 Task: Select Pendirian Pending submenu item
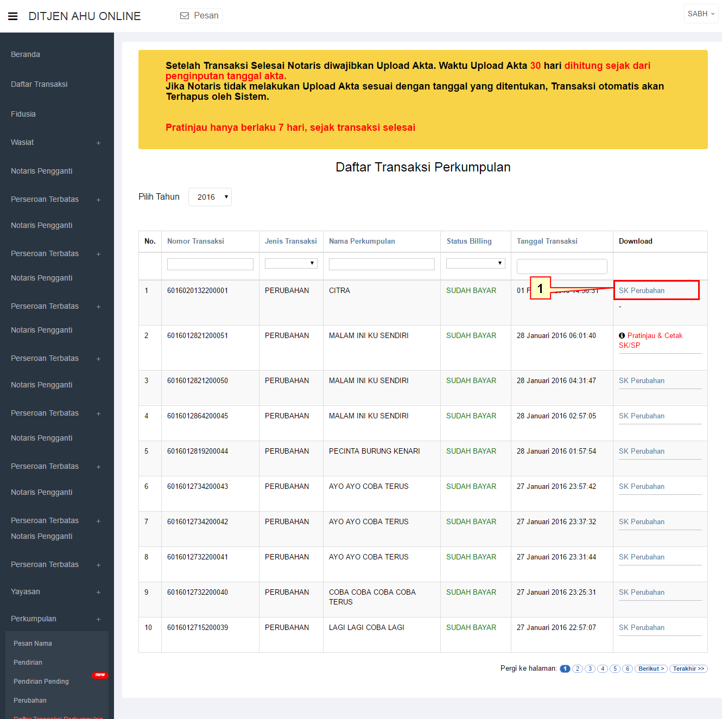point(41,682)
